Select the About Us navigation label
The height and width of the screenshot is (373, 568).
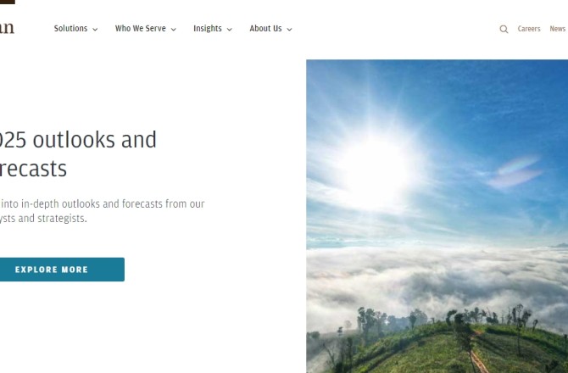[265, 29]
